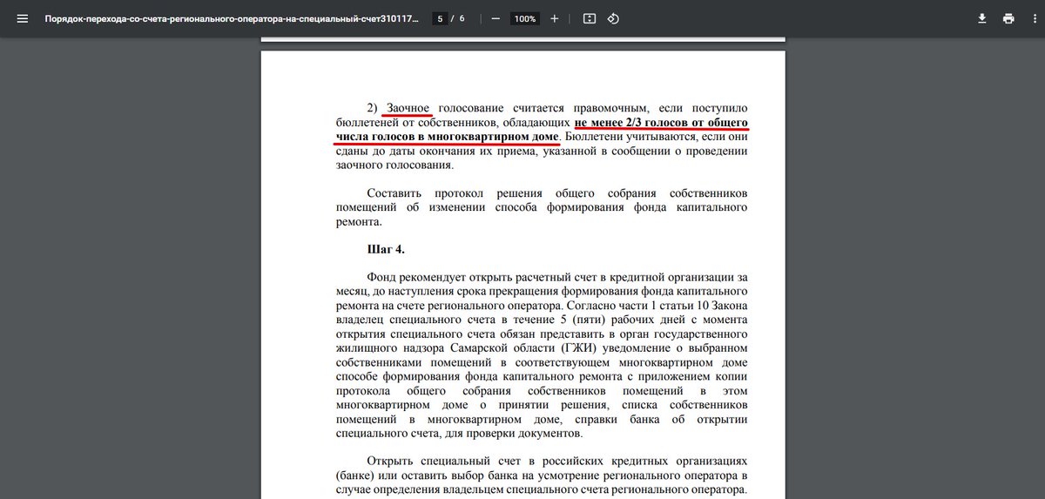
Task: Rotate the document counterclockwise
Action: (613, 18)
